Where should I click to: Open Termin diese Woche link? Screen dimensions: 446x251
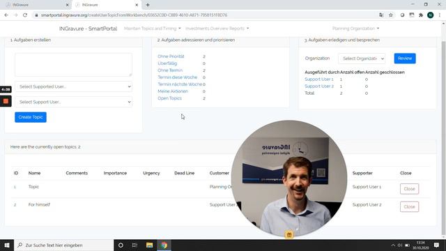pos(177,77)
